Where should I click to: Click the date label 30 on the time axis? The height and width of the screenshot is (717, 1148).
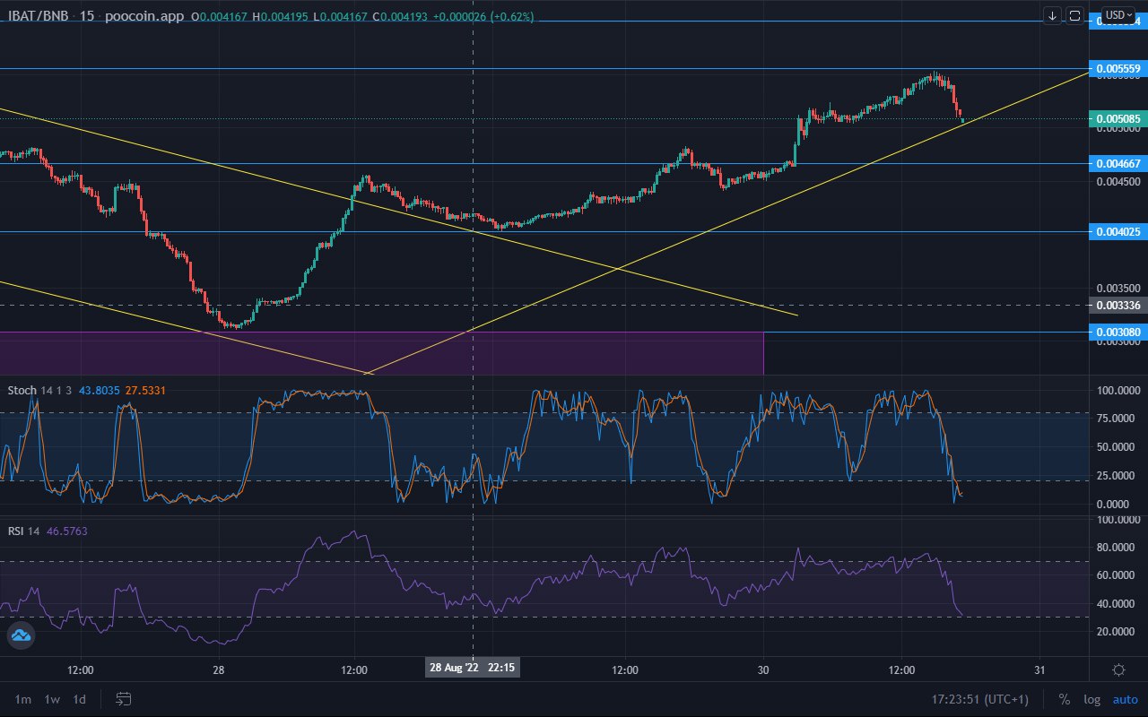[763, 669]
